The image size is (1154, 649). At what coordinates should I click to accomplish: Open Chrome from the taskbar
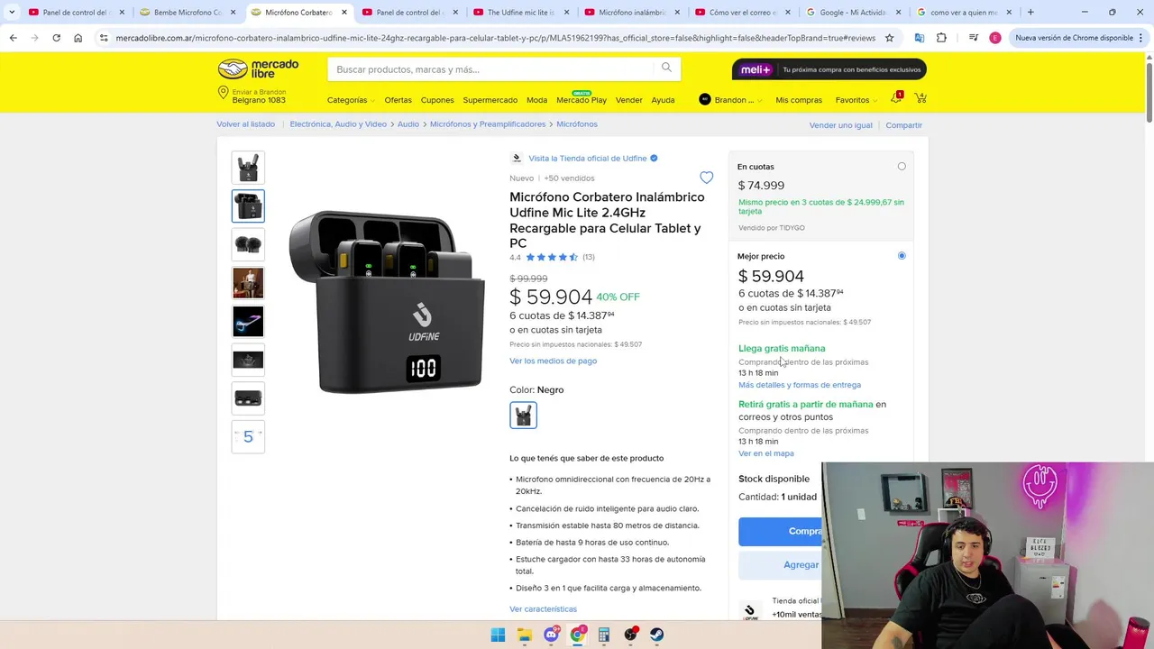[x=577, y=635]
